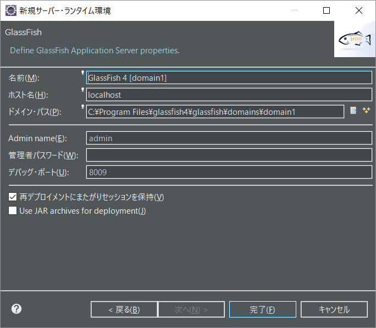Click the Admin name(E): label
This screenshot has height=328, width=376.
click(37, 138)
